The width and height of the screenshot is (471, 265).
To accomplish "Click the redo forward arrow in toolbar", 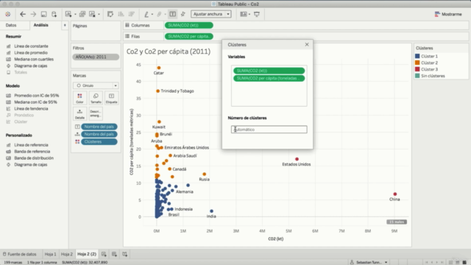I will point(33,14).
